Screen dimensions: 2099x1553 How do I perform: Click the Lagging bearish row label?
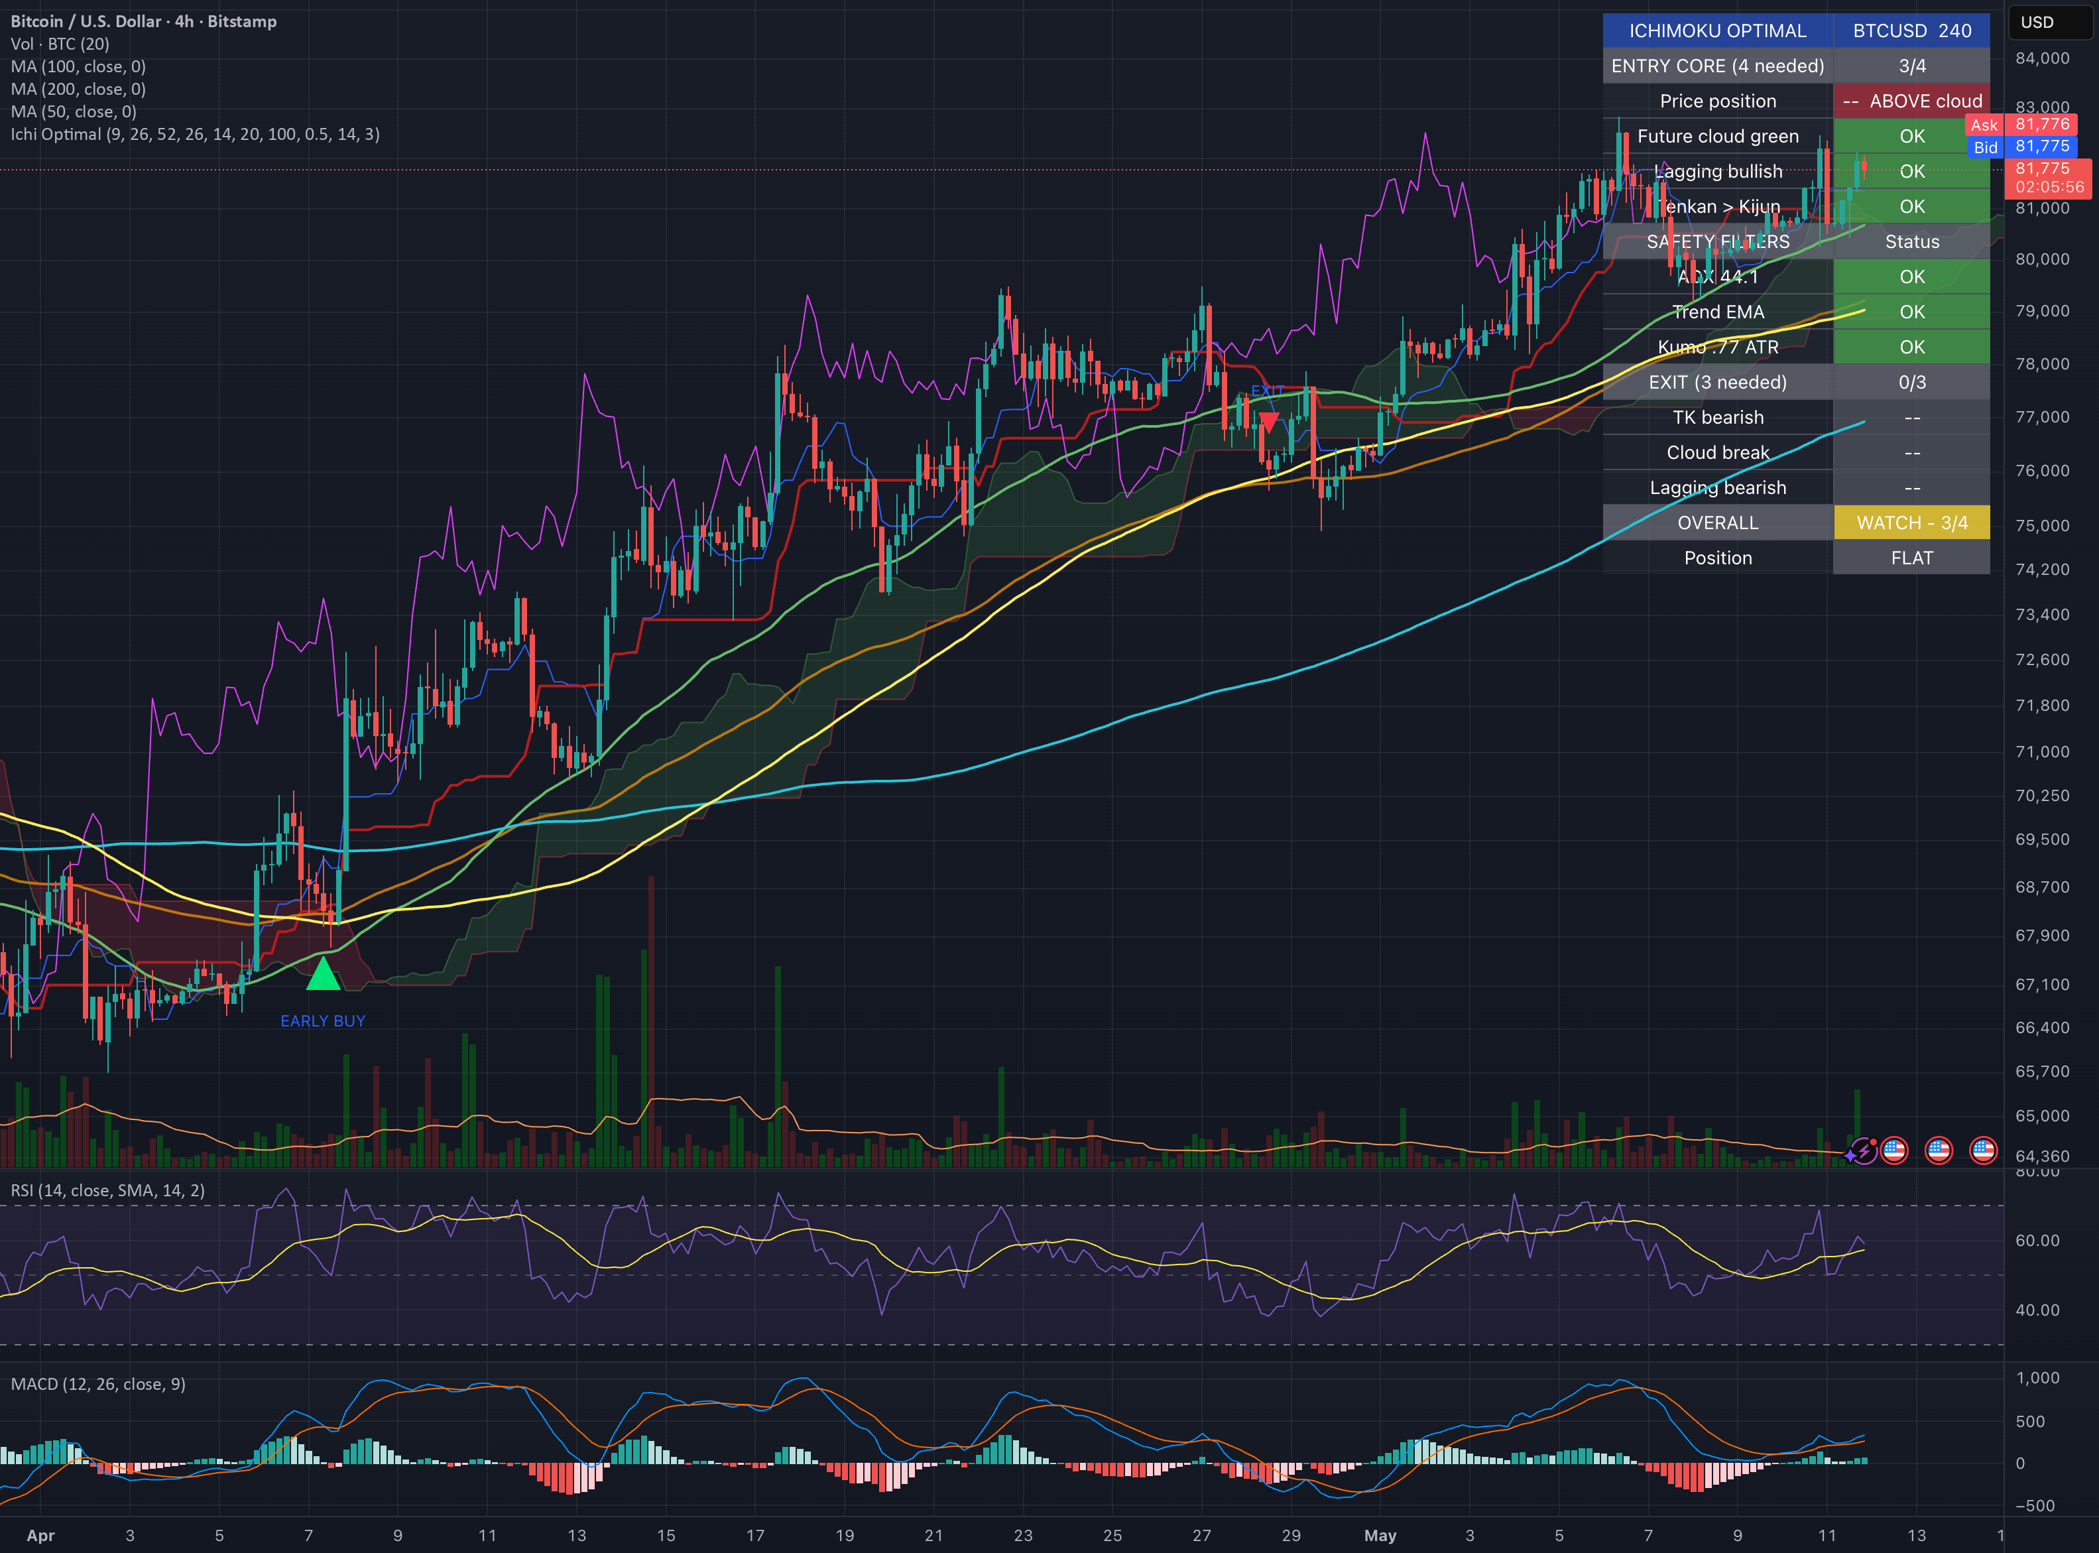tap(1717, 488)
